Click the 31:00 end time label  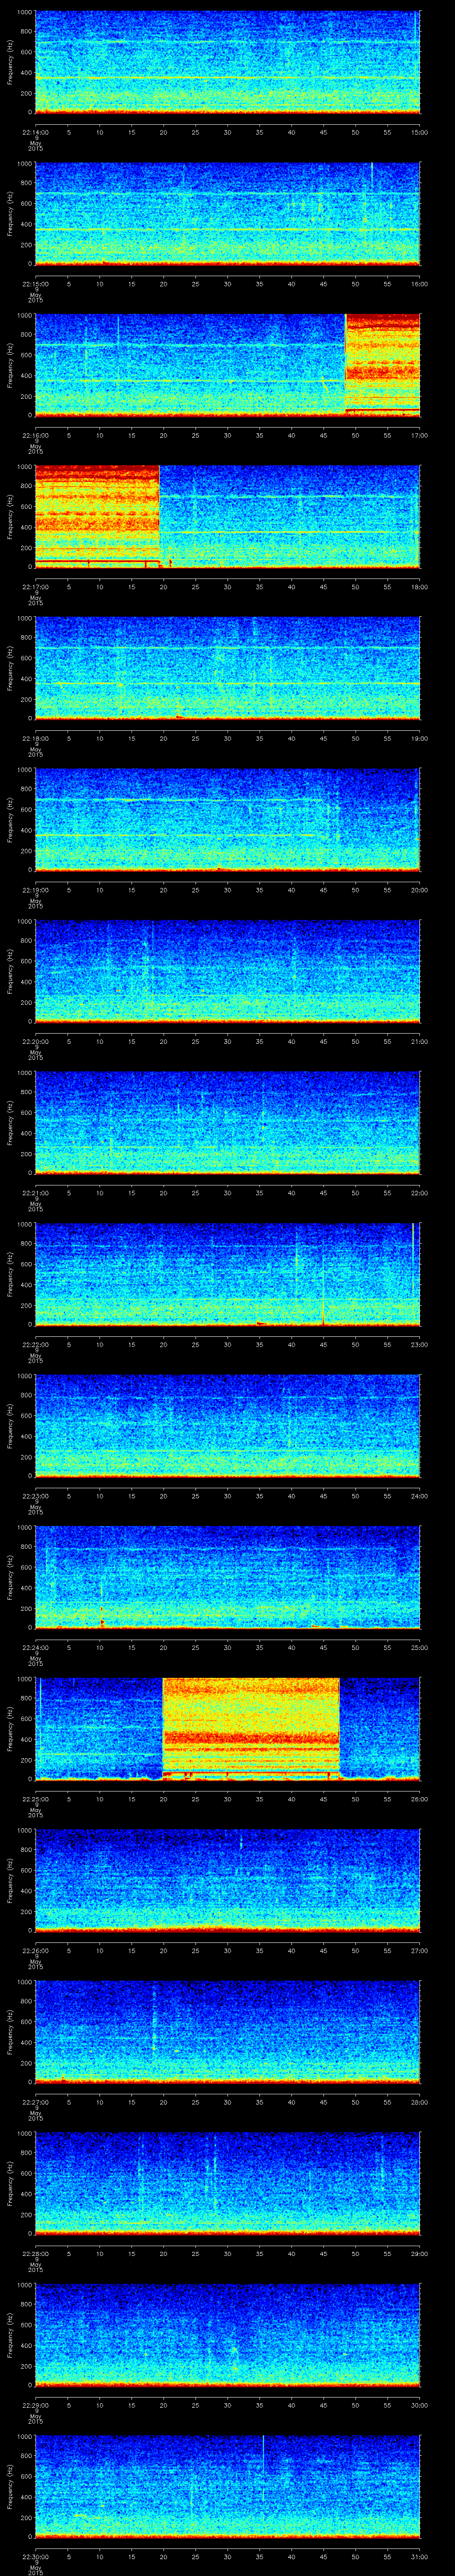pos(419,2556)
